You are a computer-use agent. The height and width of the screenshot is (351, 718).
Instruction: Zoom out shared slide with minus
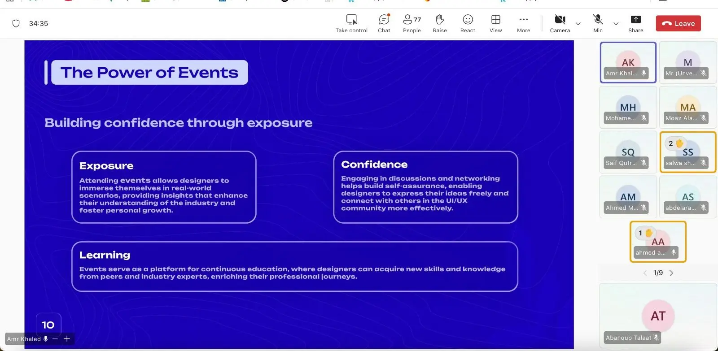point(55,339)
